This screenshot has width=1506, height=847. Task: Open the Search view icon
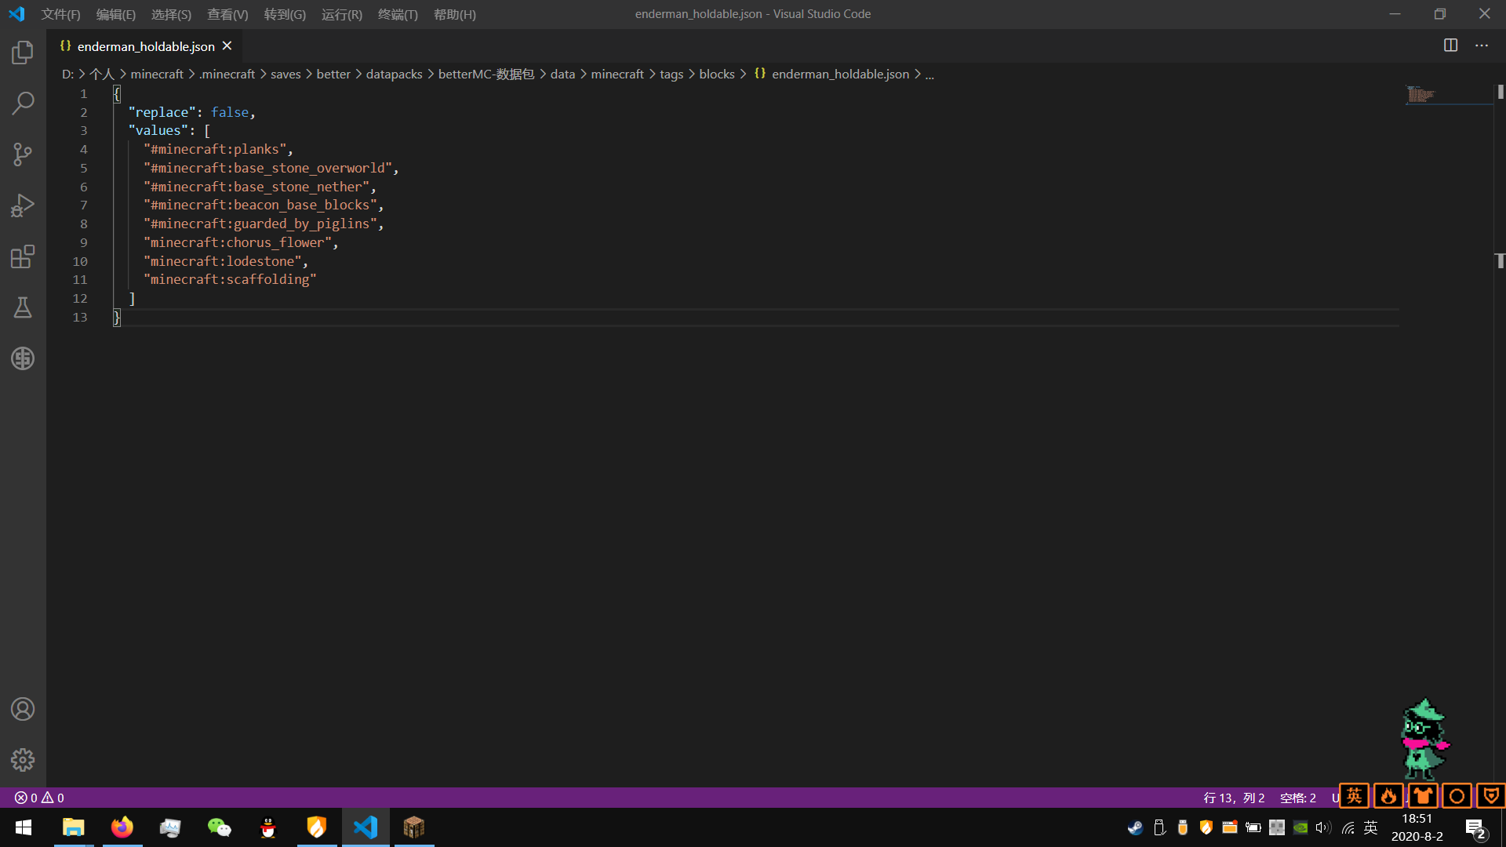click(23, 104)
